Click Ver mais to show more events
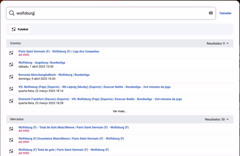 point(120,111)
